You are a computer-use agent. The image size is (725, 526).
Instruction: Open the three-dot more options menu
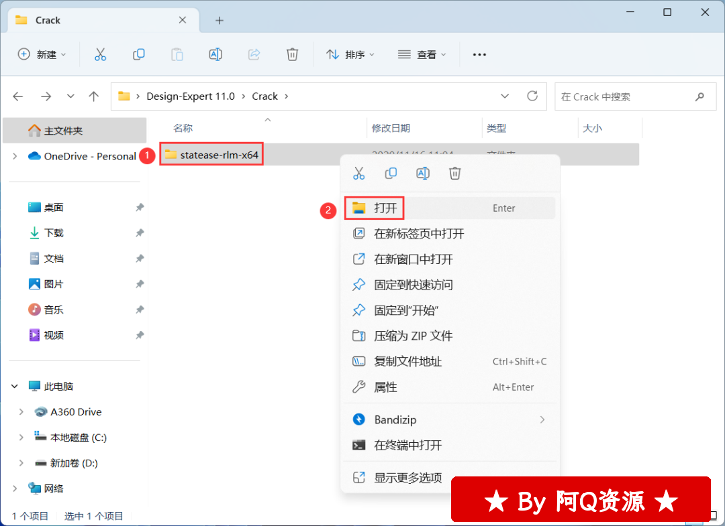[479, 54]
